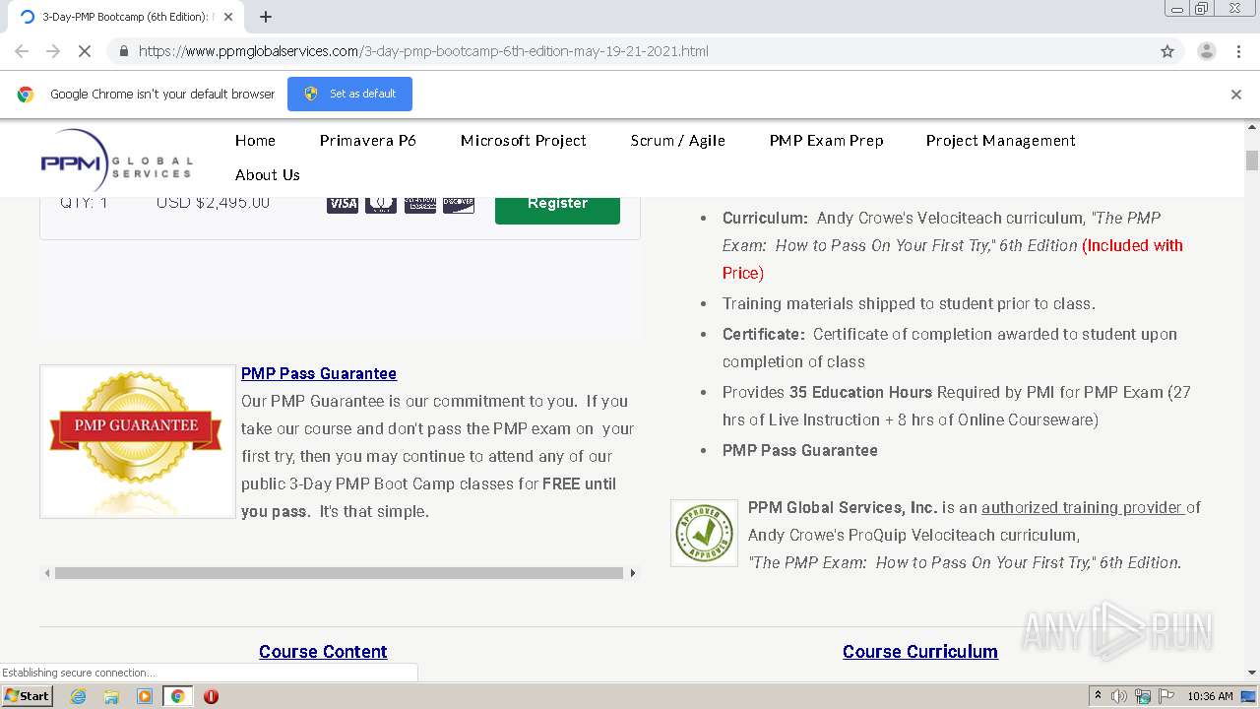Open a new tab with the plus button
The height and width of the screenshot is (709, 1260).
pos(266,17)
